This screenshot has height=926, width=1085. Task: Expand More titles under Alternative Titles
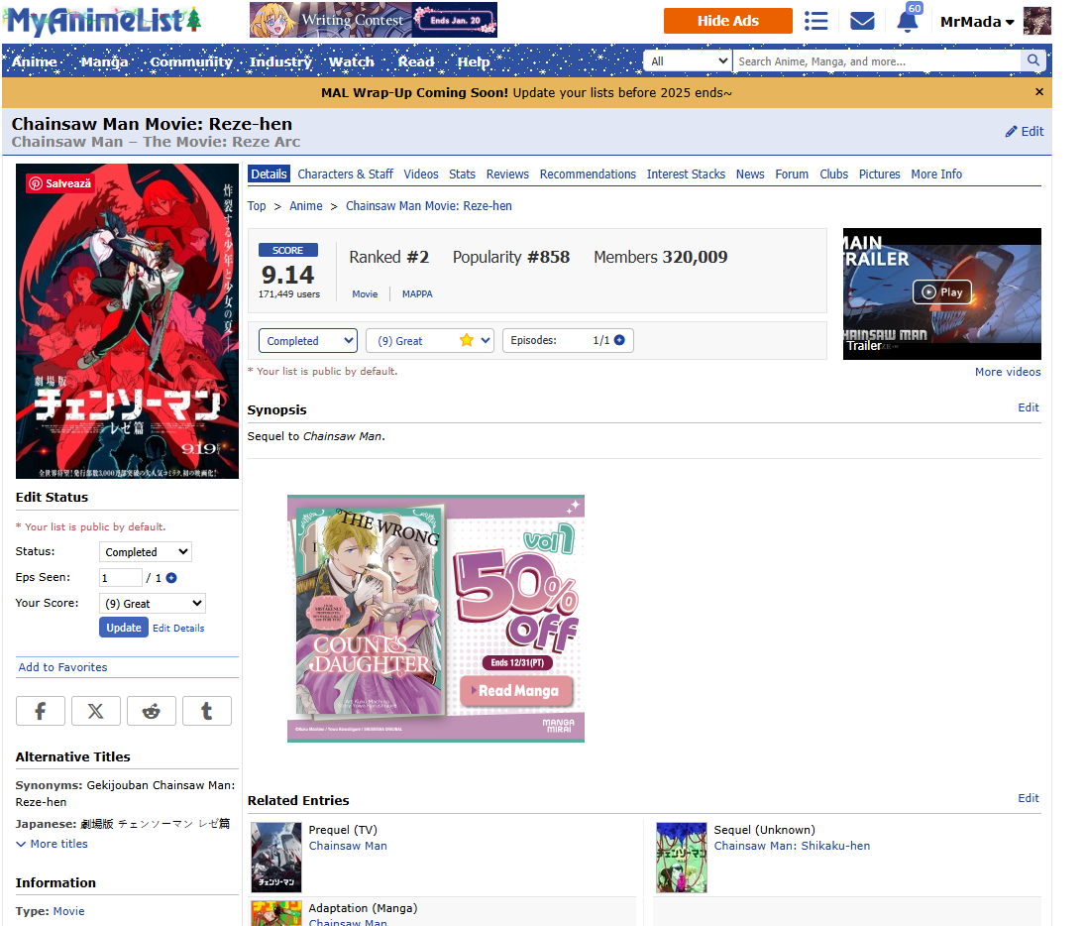tap(52, 844)
